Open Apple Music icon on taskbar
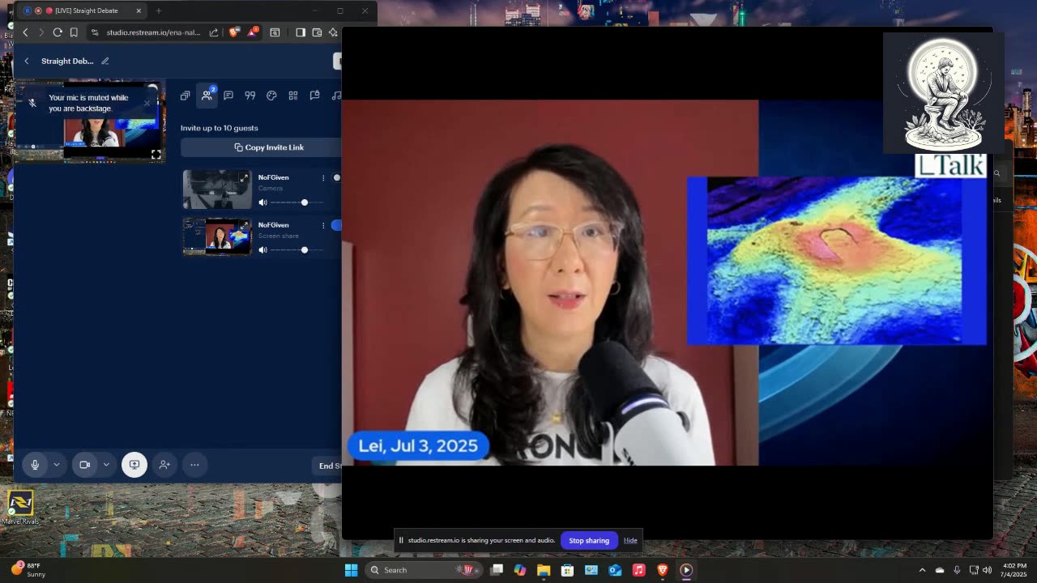 [638, 570]
